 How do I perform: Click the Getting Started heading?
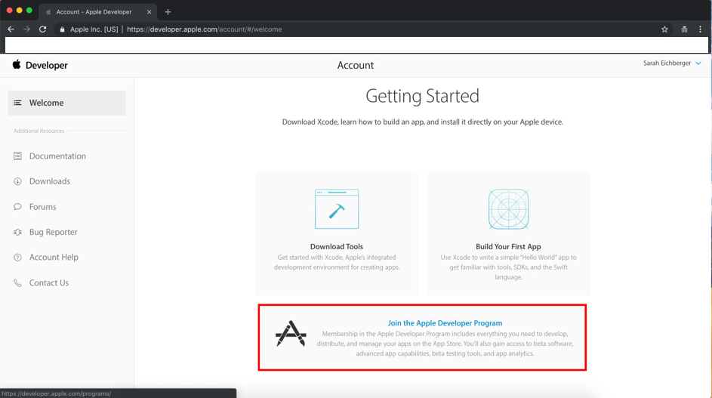coord(422,96)
